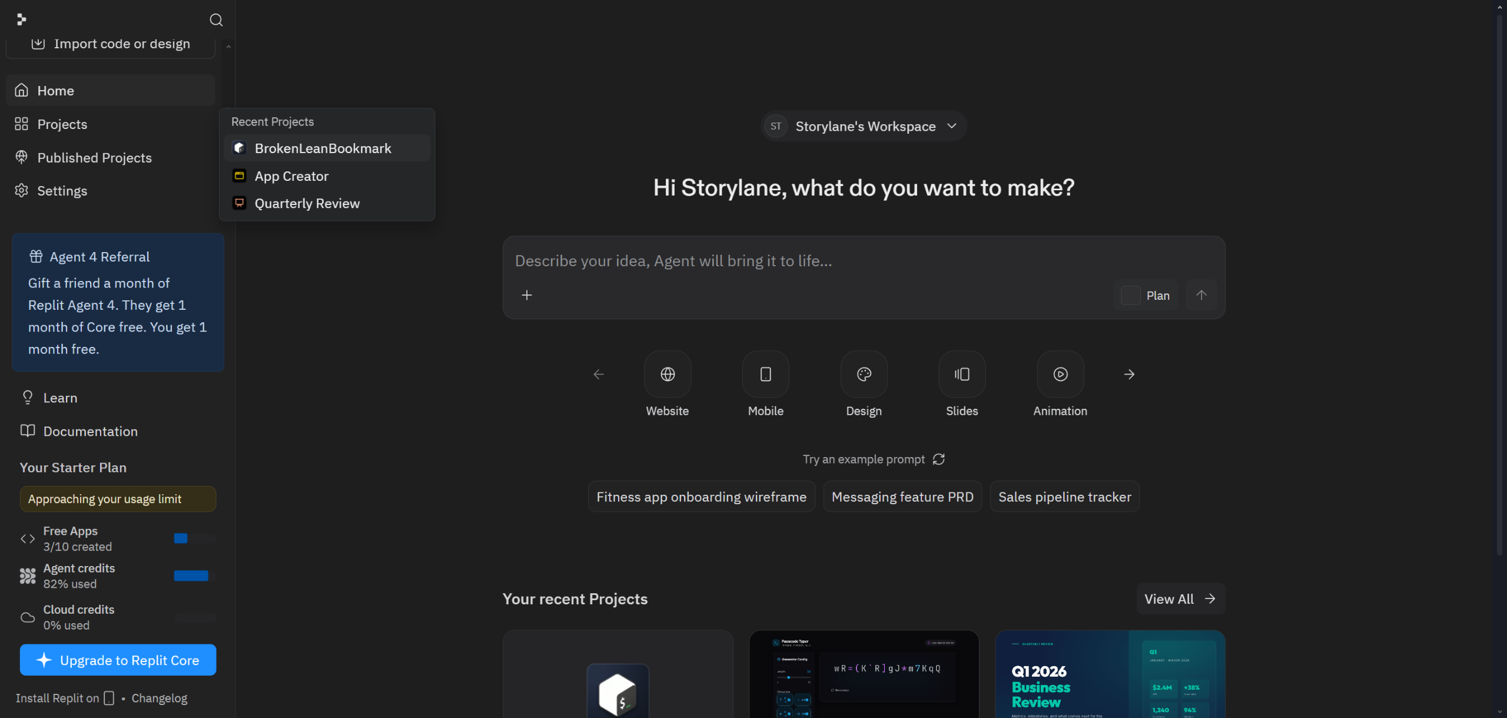Click the plus attachment icon

(527, 295)
